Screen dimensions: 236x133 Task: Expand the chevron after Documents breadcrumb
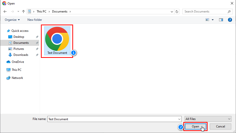(x=70, y=12)
